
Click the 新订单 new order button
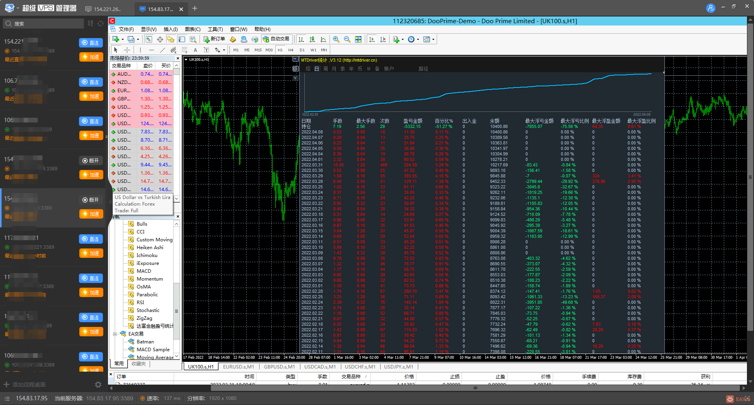[x=214, y=39]
